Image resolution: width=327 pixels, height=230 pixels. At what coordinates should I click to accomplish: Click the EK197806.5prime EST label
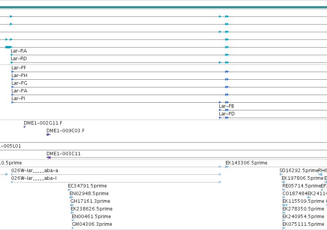pyautogui.click(x=302, y=178)
